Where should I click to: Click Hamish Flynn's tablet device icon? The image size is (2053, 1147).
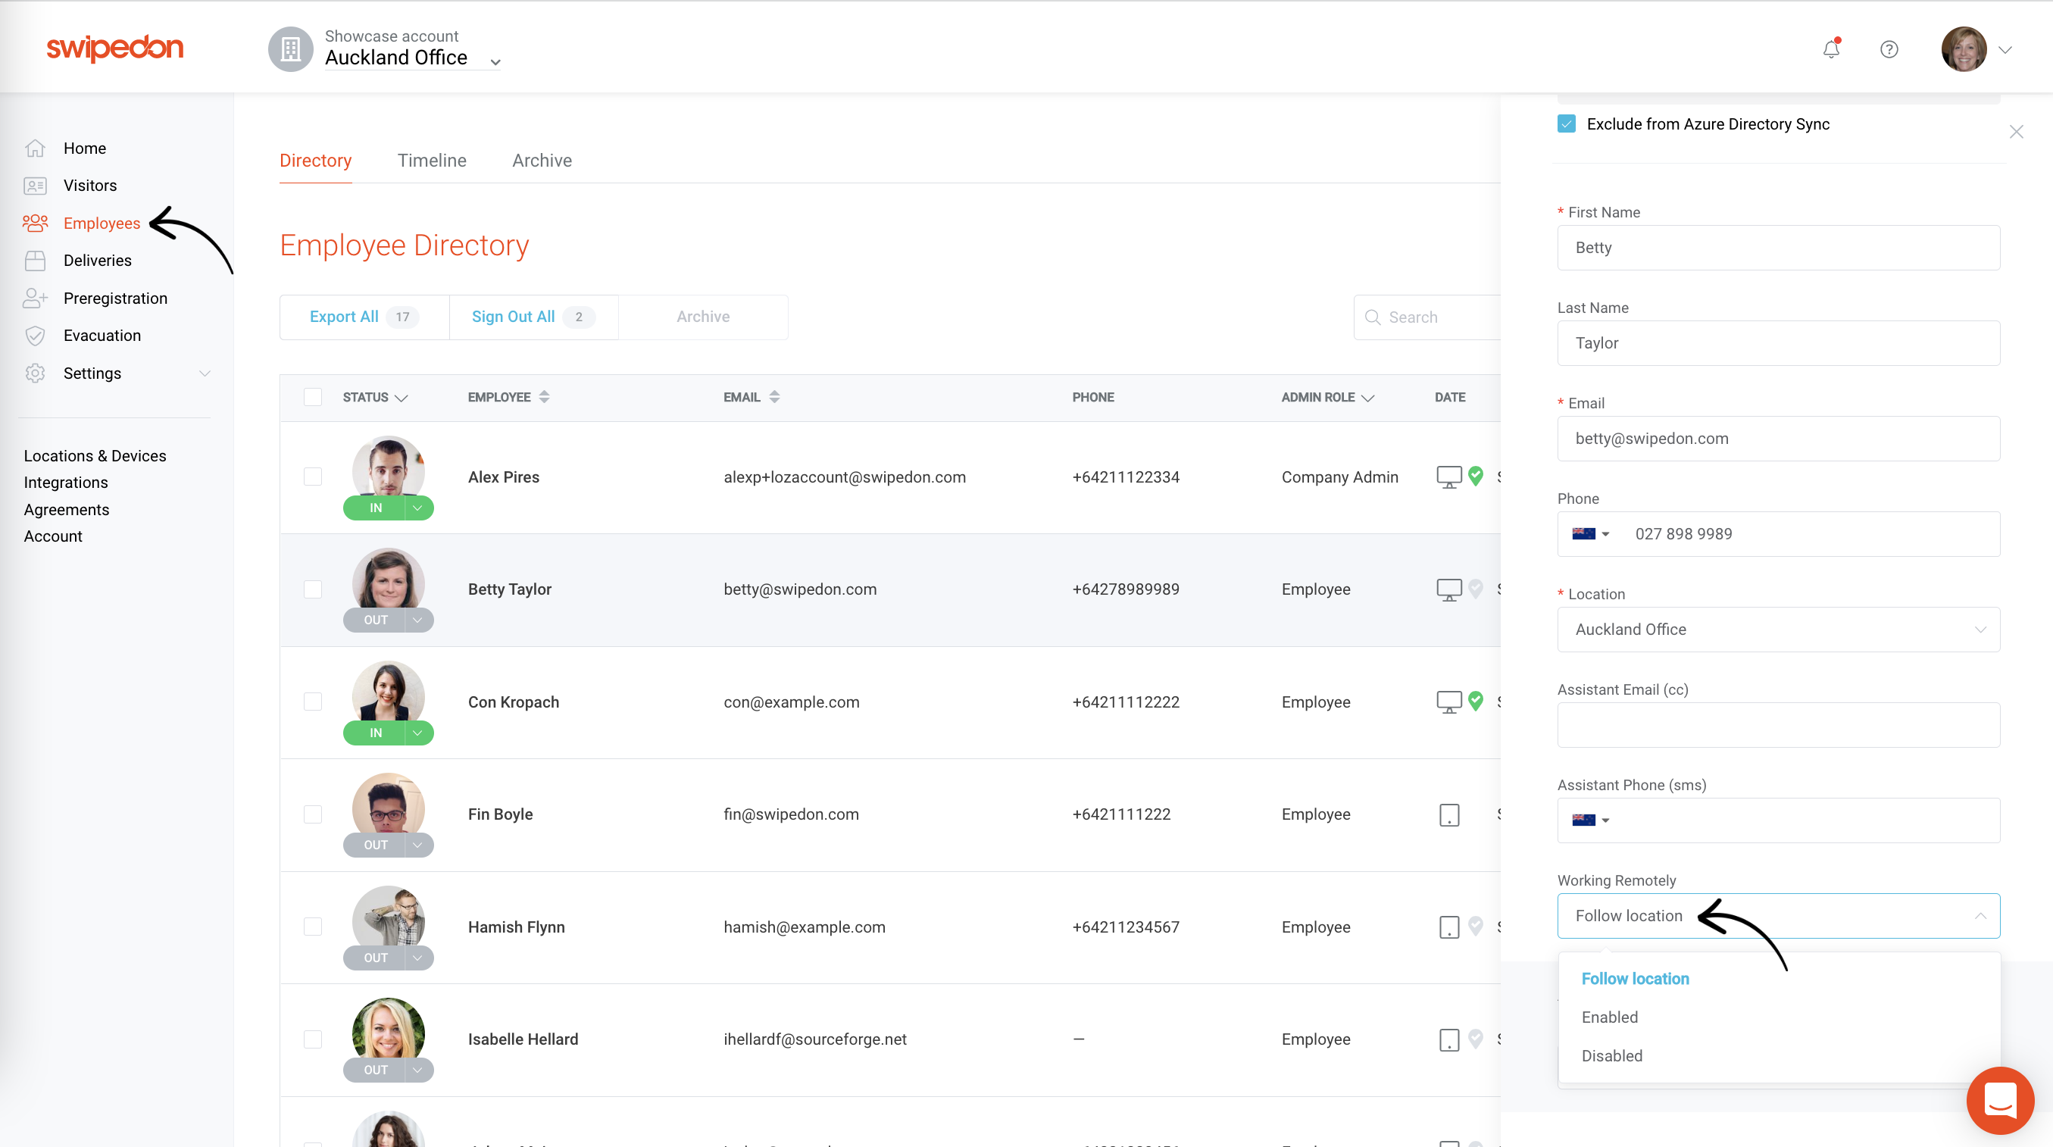click(x=1449, y=927)
